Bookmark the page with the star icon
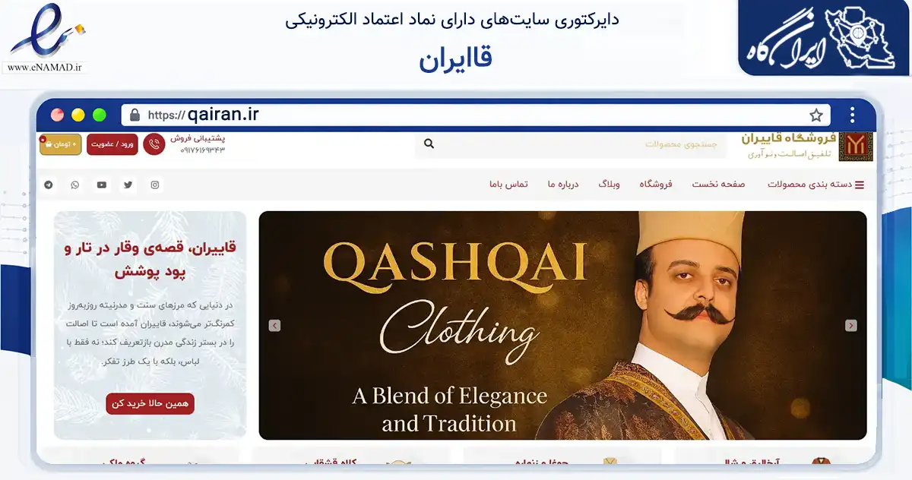Screen dimensions: 912x480 pos(816,115)
